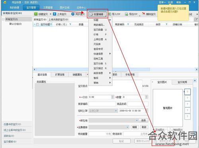
Task: Click the 导入CSV import icon
Action: point(110,14)
